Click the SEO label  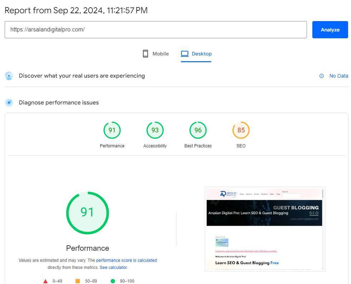pos(241,146)
